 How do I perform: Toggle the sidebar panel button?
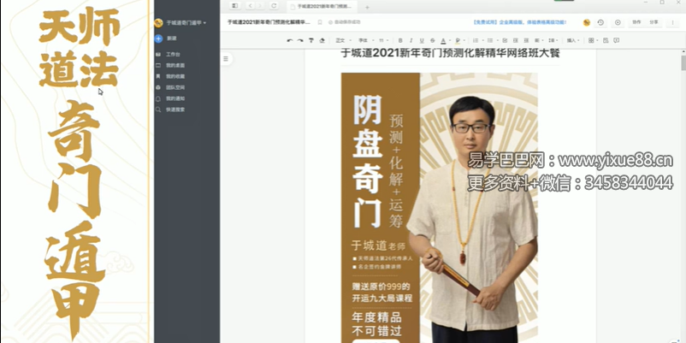[x=234, y=6]
